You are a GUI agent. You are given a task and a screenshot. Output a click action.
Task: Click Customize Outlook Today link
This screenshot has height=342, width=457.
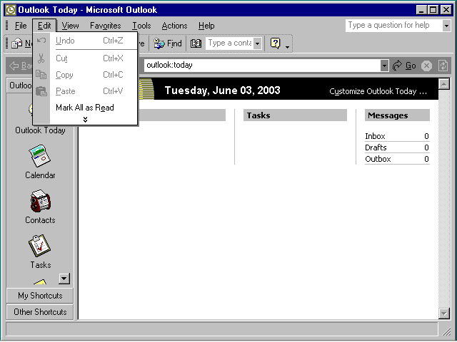pyautogui.click(x=378, y=91)
